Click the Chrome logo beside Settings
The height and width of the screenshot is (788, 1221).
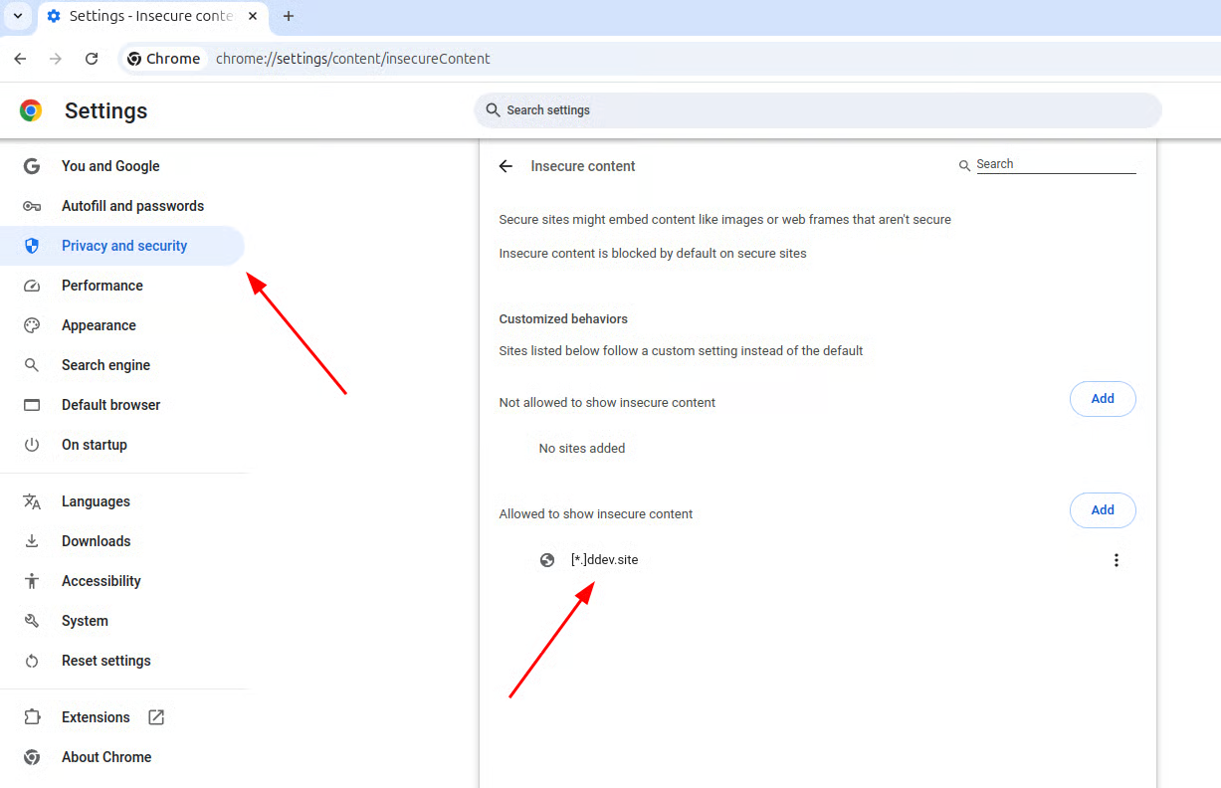[x=31, y=110]
